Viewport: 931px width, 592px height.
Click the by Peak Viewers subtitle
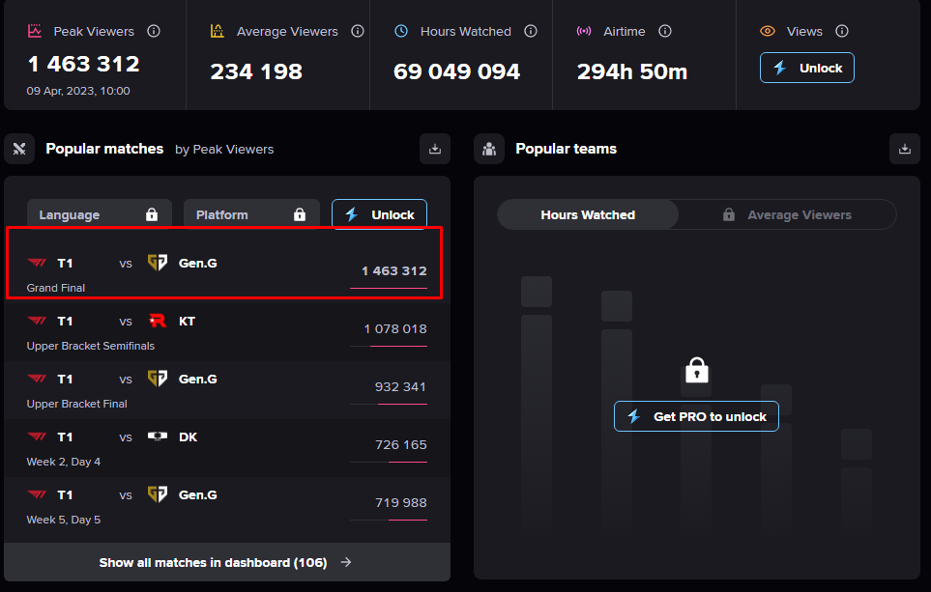pyautogui.click(x=224, y=150)
